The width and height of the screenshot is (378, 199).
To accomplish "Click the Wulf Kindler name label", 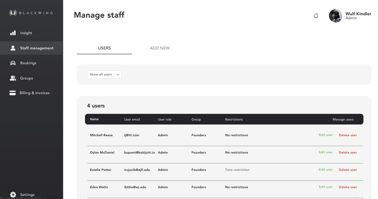I will [x=358, y=14].
